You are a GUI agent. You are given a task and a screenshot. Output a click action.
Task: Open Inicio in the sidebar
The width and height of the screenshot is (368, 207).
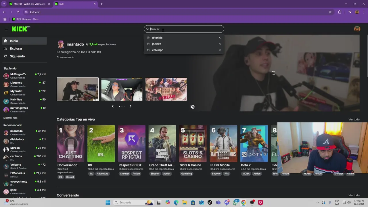(x=24, y=41)
